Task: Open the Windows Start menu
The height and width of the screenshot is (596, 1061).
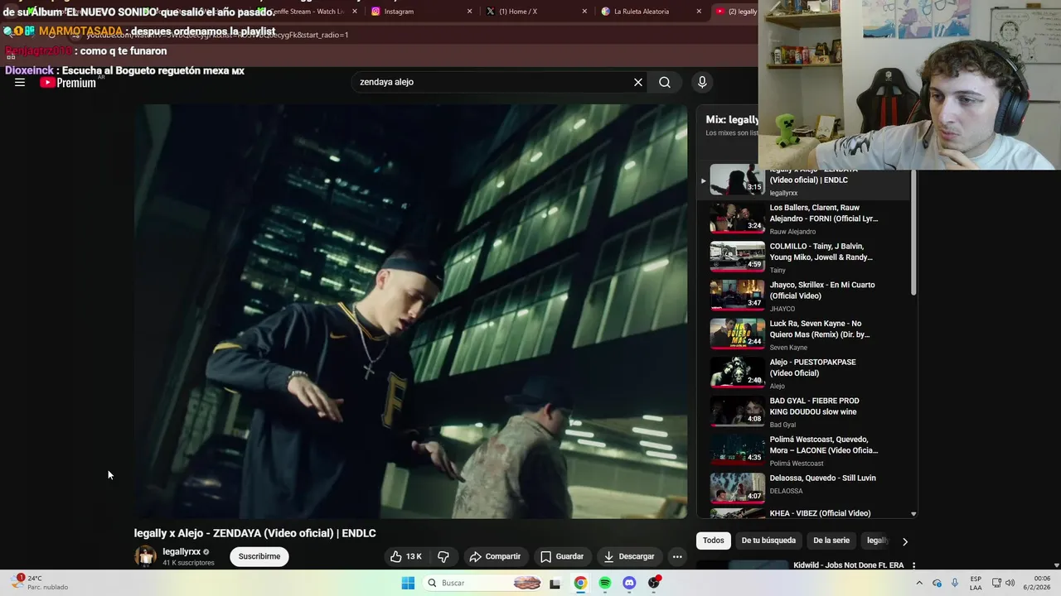Action: (x=408, y=583)
